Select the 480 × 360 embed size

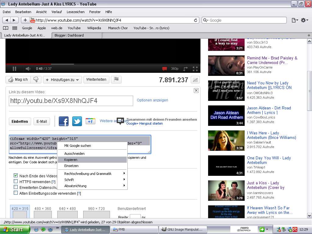tap(43, 212)
